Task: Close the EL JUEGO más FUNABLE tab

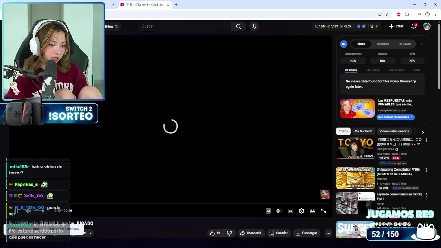Action: [x=168, y=4]
